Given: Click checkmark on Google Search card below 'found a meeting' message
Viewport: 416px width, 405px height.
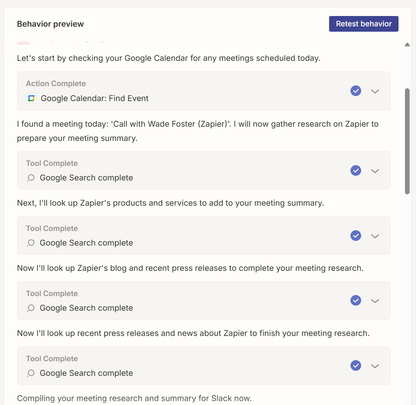Looking at the screenshot, I should (x=355, y=170).
